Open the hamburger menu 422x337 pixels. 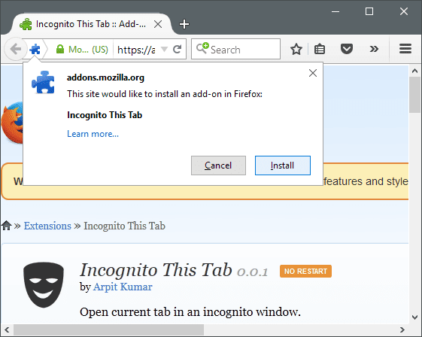pyautogui.click(x=405, y=49)
